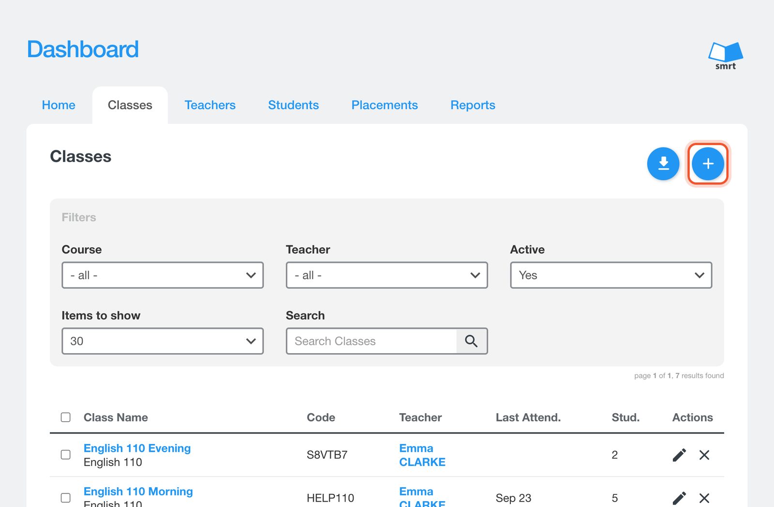This screenshot has height=507, width=774.
Task: Go to the Reports tab
Action: (473, 105)
